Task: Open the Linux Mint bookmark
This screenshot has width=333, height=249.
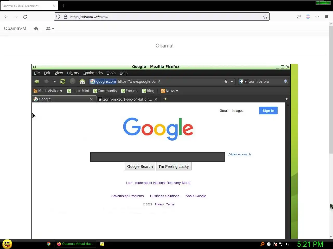Action: [x=78, y=91]
